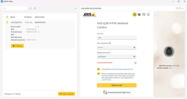Viewport: 187px width, 99px height.
Task: Open the help question mark icon
Action: pyautogui.click(x=139, y=15)
